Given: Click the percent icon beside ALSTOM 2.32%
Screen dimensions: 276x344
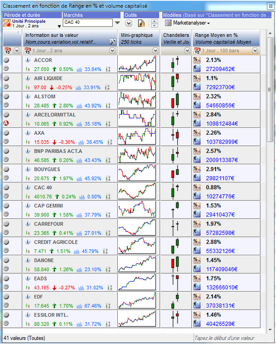Looking at the screenshot, I should click(x=197, y=97).
